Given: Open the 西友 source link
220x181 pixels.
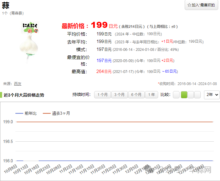Looking at the screenshot, I should pos(18,84).
